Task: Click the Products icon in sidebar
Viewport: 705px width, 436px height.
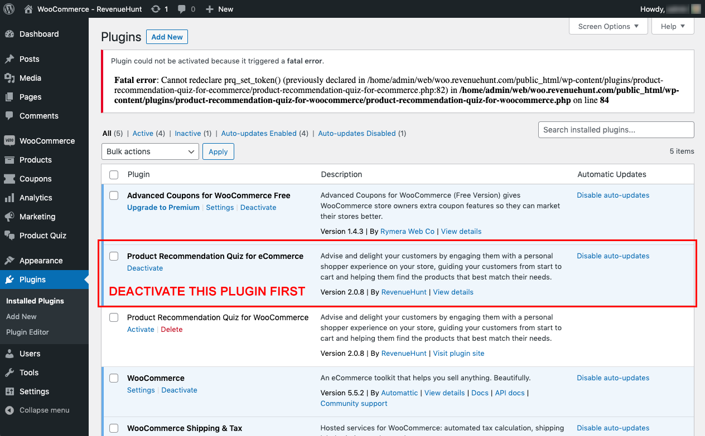Action: [x=9, y=160]
